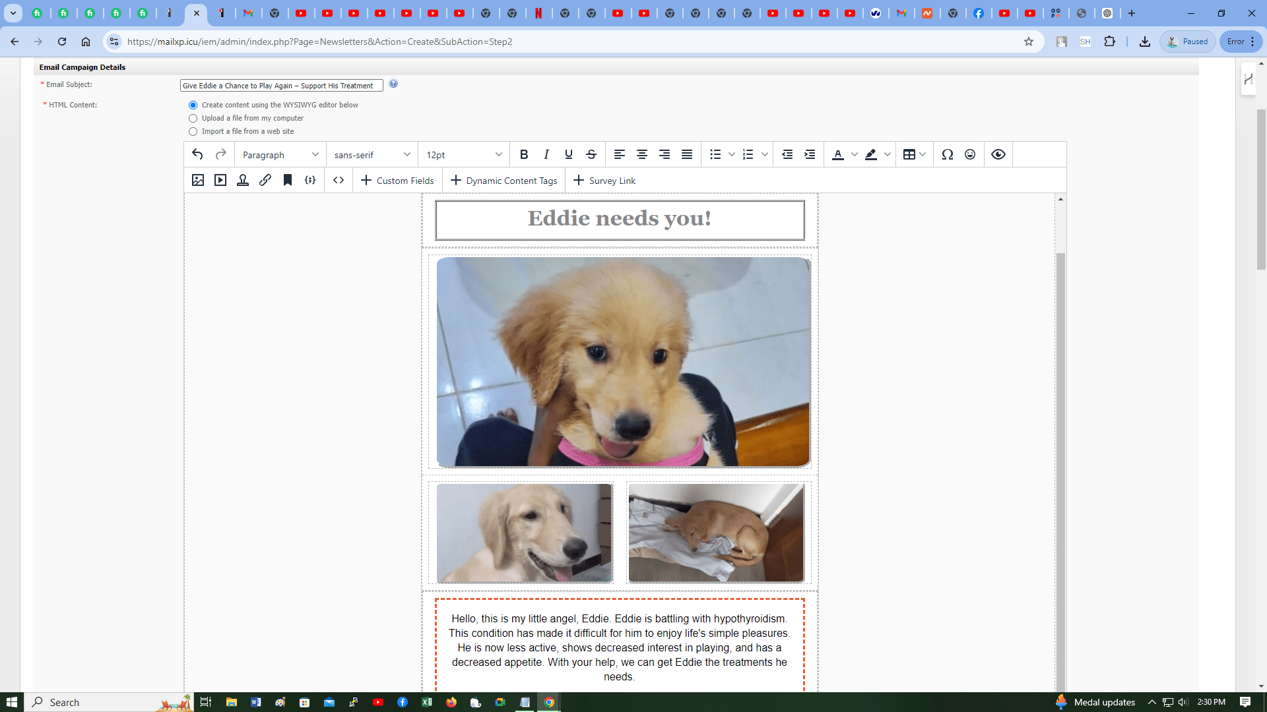
Task: Open the 12pt font size dropdown
Action: 464,154
